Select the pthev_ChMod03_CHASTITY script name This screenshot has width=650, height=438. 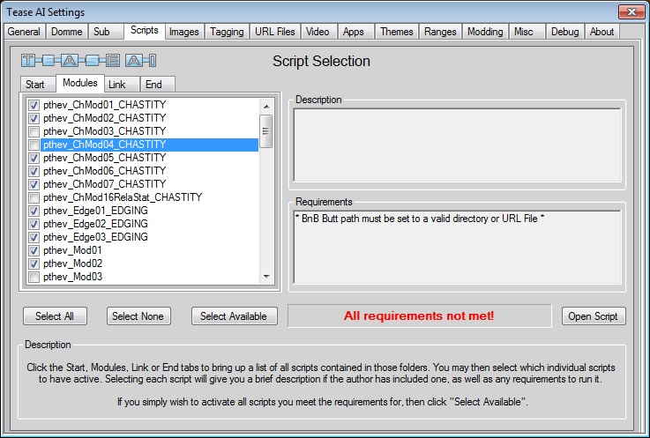pos(104,131)
